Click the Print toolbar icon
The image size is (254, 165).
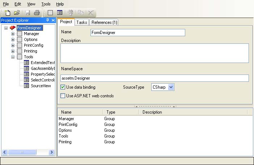(x=37, y=13)
